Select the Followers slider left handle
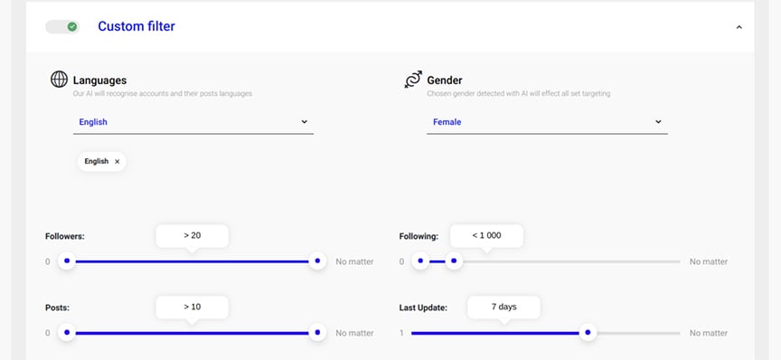This screenshot has width=781, height=360. click(67, 261)
